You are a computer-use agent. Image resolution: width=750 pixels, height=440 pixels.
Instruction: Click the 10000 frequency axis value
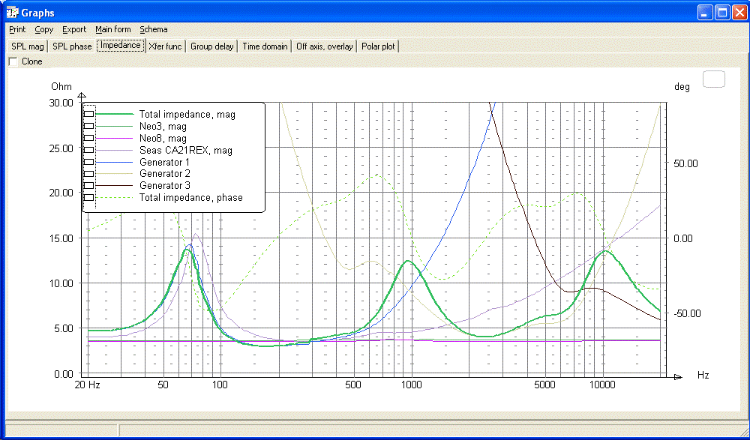602,385
